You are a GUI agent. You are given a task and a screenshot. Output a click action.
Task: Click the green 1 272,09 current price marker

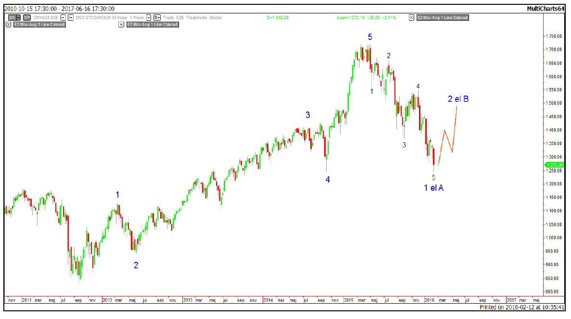pyautogui.click(x=554, y=165)
